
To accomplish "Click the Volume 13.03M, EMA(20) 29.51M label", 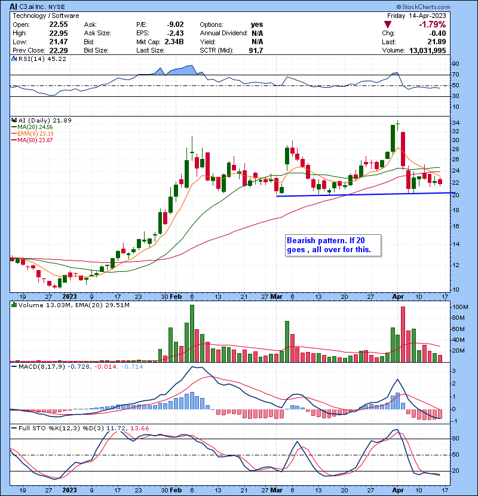I will click(73, 305).
